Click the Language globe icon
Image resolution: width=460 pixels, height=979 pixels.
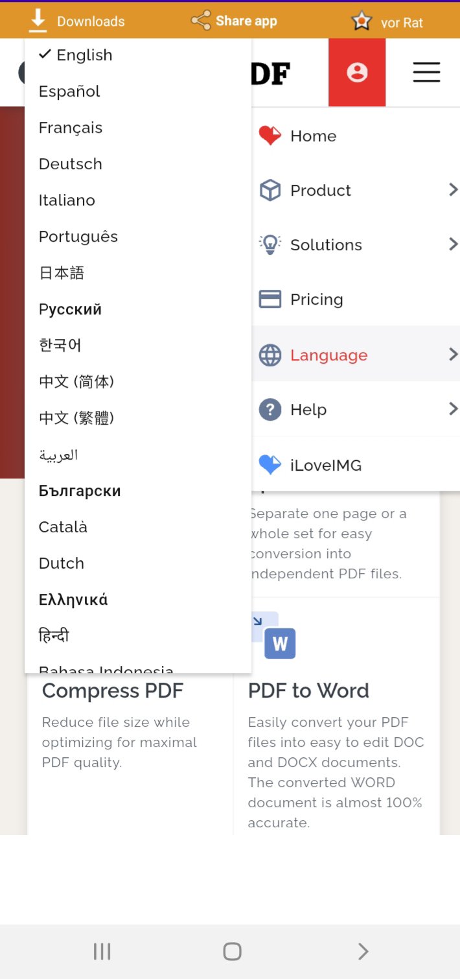pyautogui.click(x=270, y=355)
